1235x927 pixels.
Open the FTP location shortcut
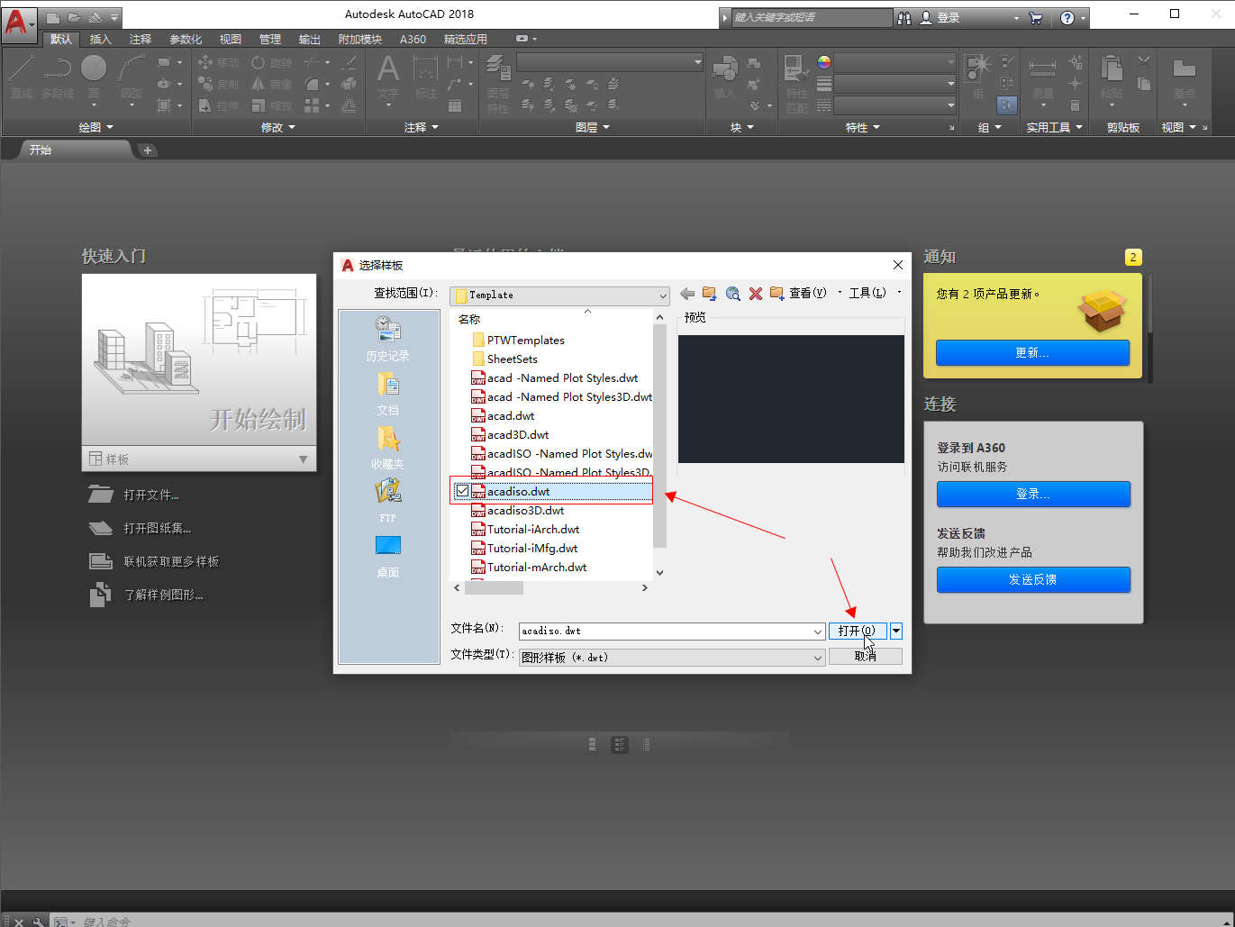click(387, 501)
